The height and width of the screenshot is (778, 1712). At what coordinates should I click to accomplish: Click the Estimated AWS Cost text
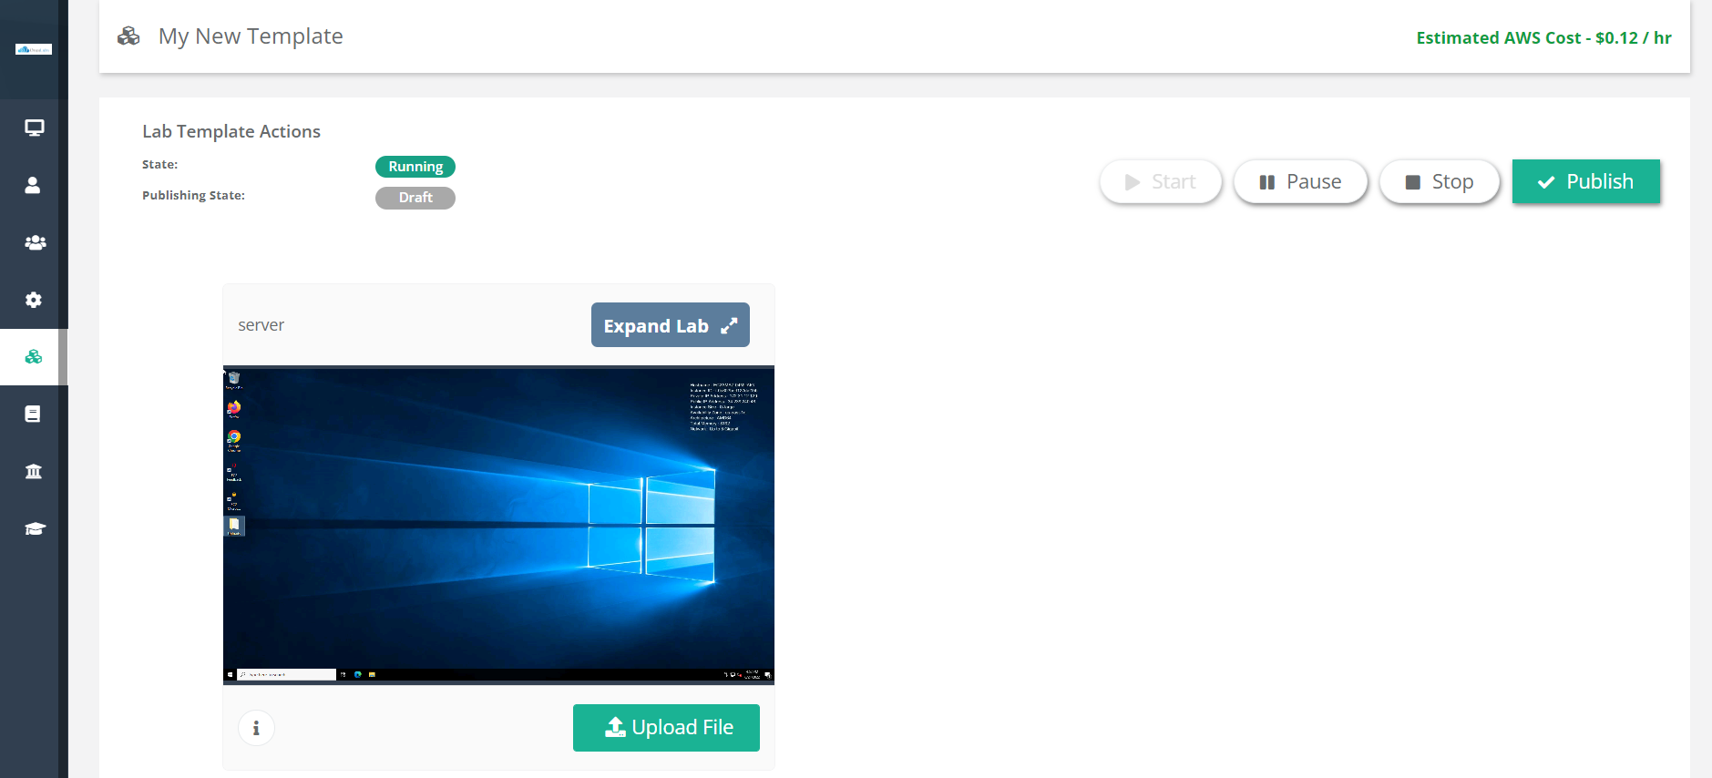(x=1543, y=37)
